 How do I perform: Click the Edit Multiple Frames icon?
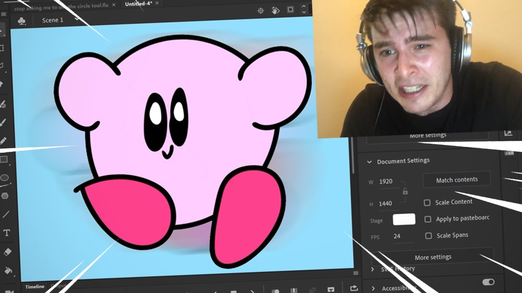click(x=294, y=290)
